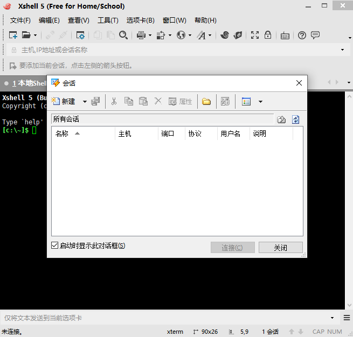Click the list view mode icon
Viewport: 353px width, 337px height.
point(246,102)
